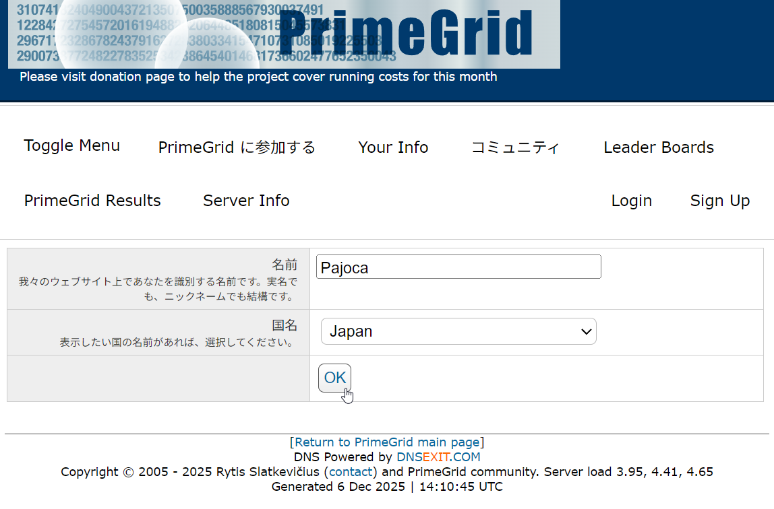Screen dimensions: 774x509
Task: Open PrimeGrid Results page
Action: 92,200
